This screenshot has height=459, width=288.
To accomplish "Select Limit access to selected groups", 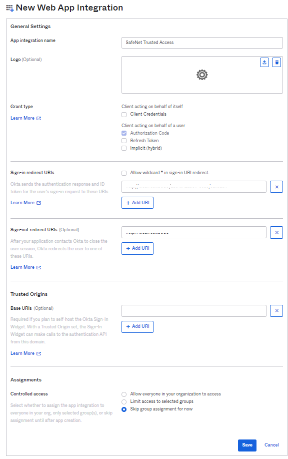I will (x=124, y=401).
